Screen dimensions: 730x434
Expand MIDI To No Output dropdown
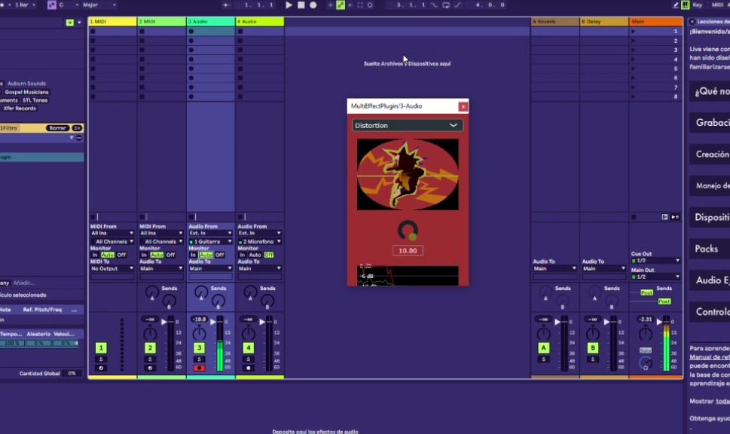[111, 268]
